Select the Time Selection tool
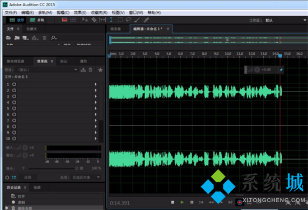Image resolution: width=308 pixels, height=210 pixels. coord(111,20)
